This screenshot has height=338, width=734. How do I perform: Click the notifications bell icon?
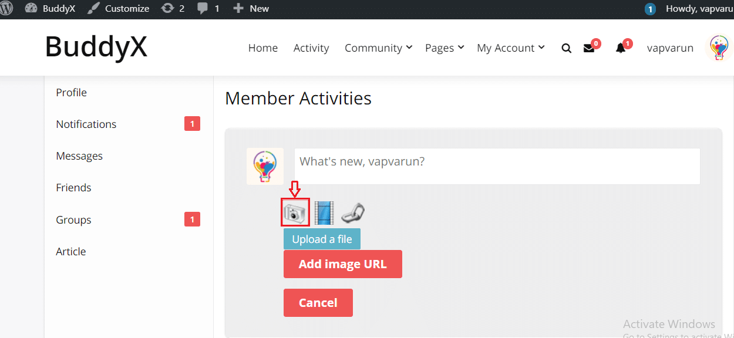pos(621,48)
